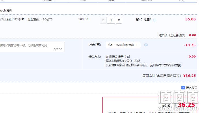Click the 普通配送 运费 免邮 shipping text
The image size is (201, 113).
click(x=118, y=57)
